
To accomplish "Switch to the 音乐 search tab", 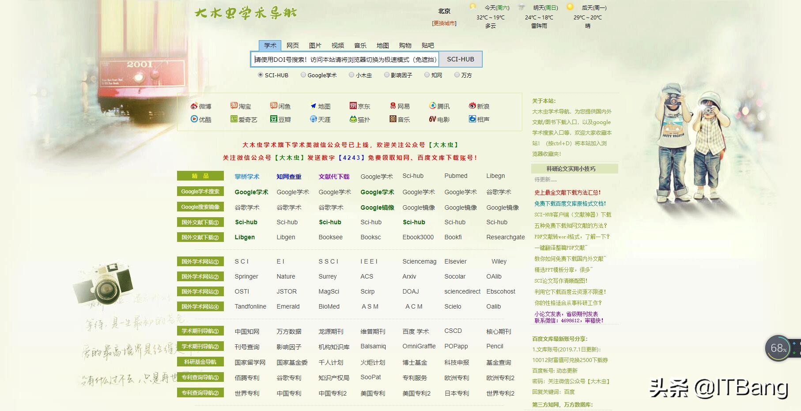I will coord(360,45).
